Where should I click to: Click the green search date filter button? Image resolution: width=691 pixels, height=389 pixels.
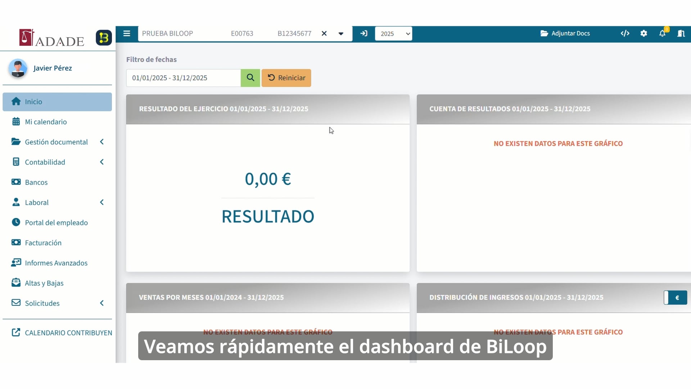click(x=250, y=78)
